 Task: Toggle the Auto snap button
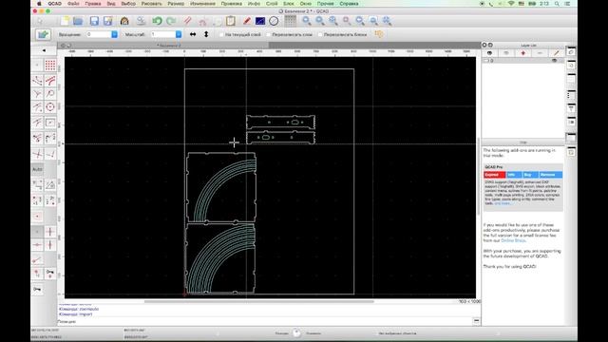click(37, 169)
